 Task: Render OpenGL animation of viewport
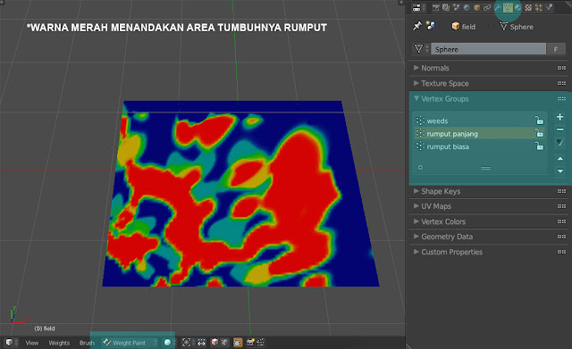(x=260, y=342)
